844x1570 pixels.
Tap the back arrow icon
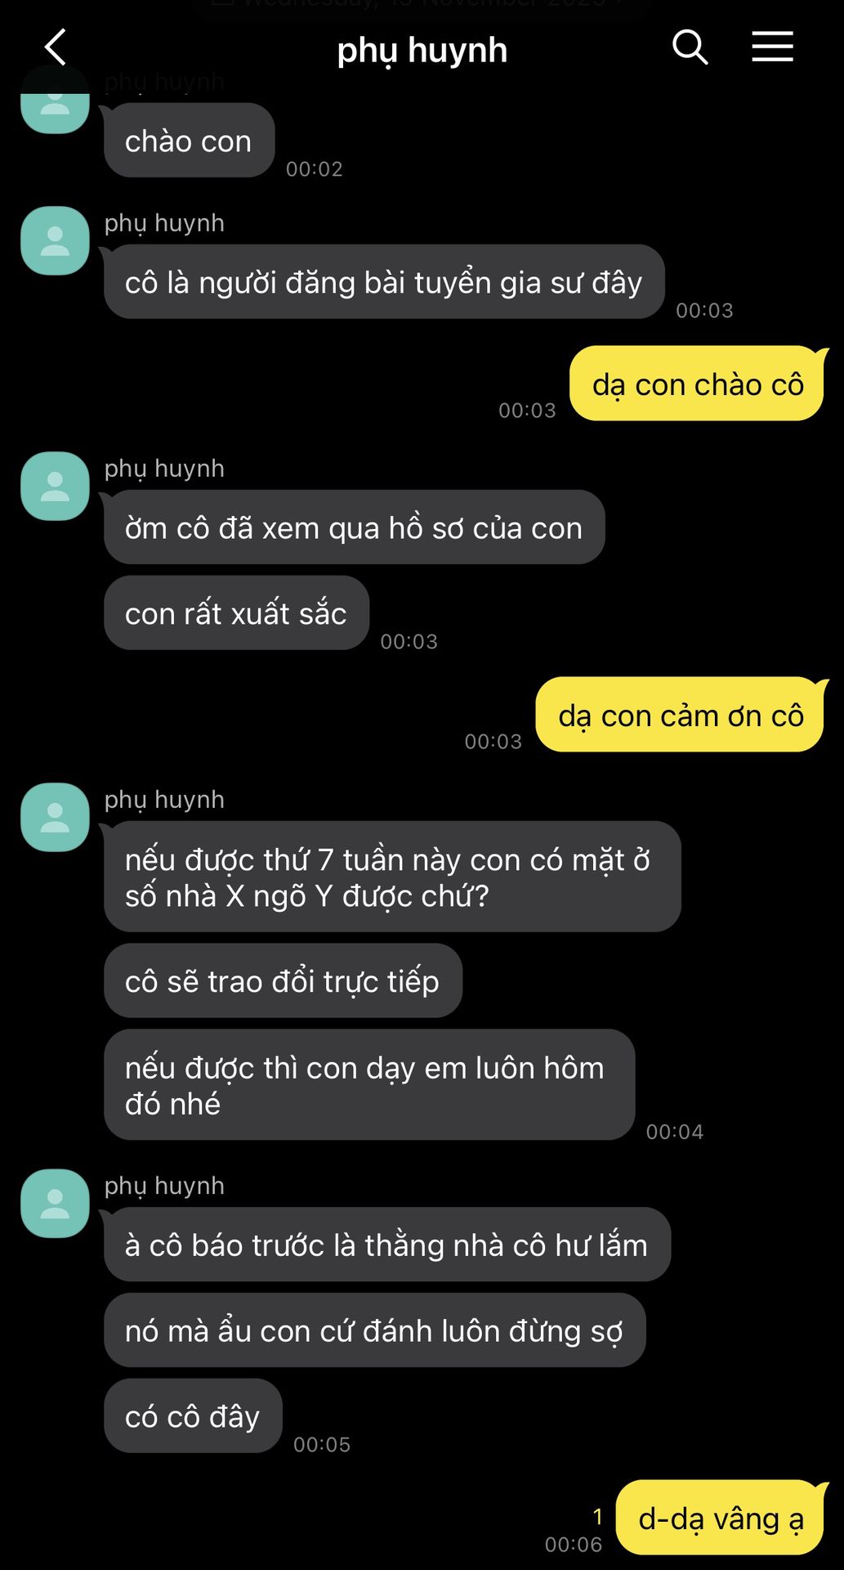(55, 47)
